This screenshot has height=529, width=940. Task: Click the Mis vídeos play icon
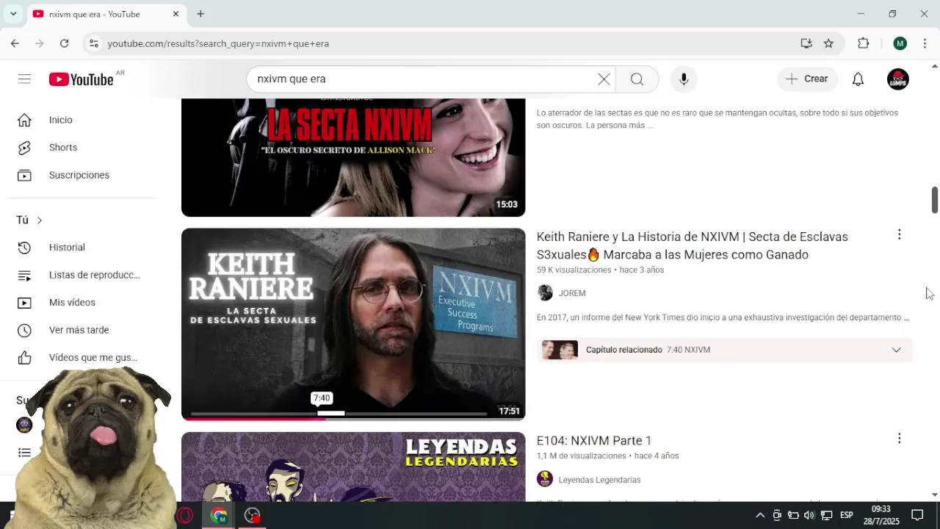click(24, 303)
